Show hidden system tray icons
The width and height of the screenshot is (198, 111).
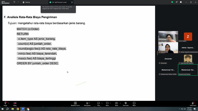[179, 109]
